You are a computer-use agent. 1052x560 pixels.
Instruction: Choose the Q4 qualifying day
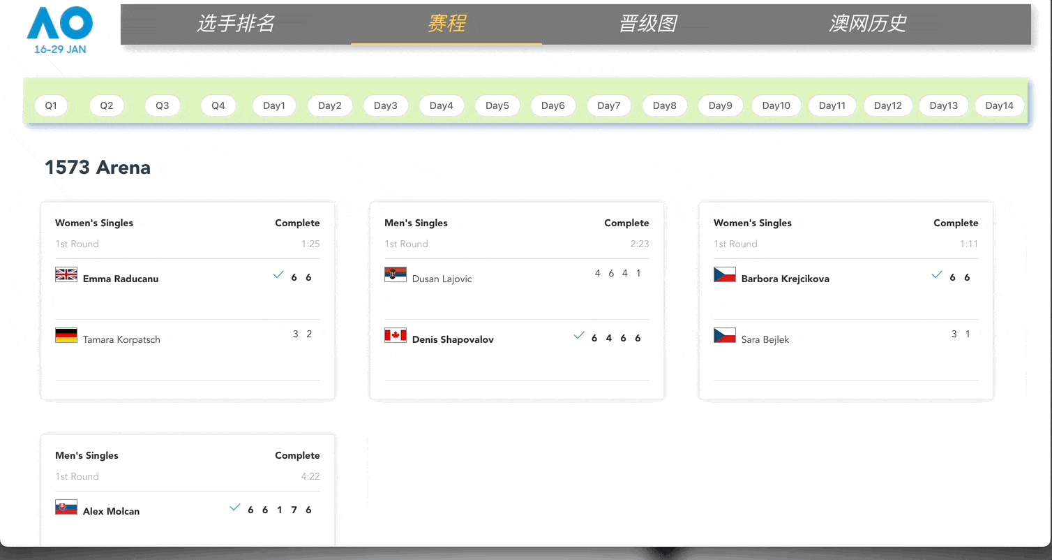point(218,105)
